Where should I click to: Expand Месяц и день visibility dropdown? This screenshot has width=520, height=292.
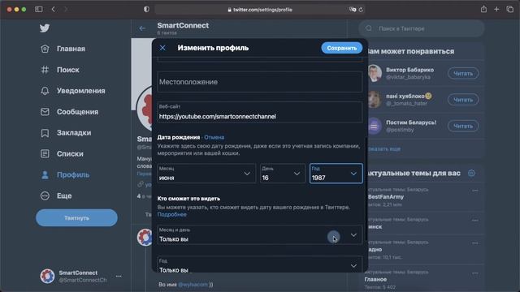[260, 235]
